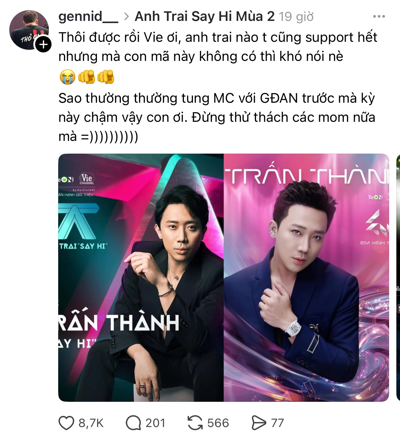Viewport: 400px width, 443px height.
Task: Share post with paper plane icon
Action: tap(258, 423)
